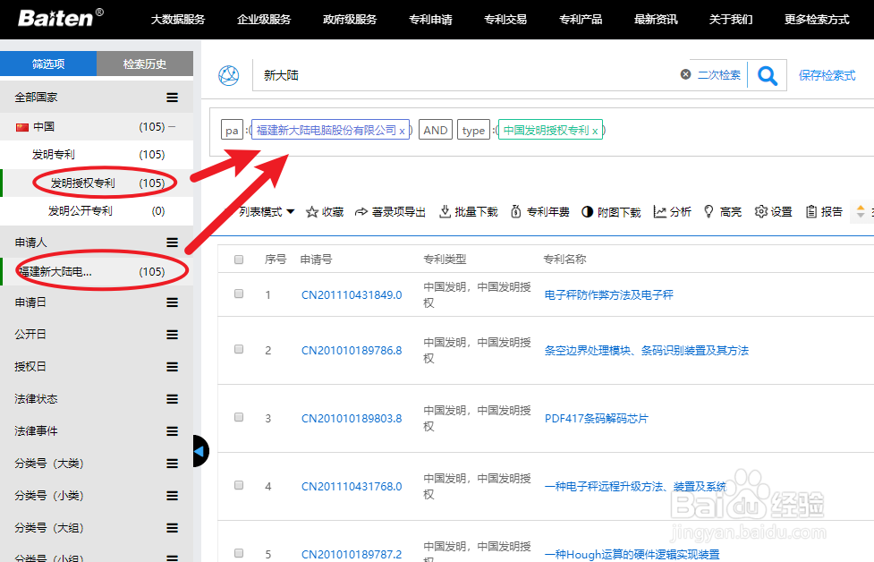Remove the 中国发明授权专利 filter tag
This screenshot has height=562, width=874.
click(595, 131)
